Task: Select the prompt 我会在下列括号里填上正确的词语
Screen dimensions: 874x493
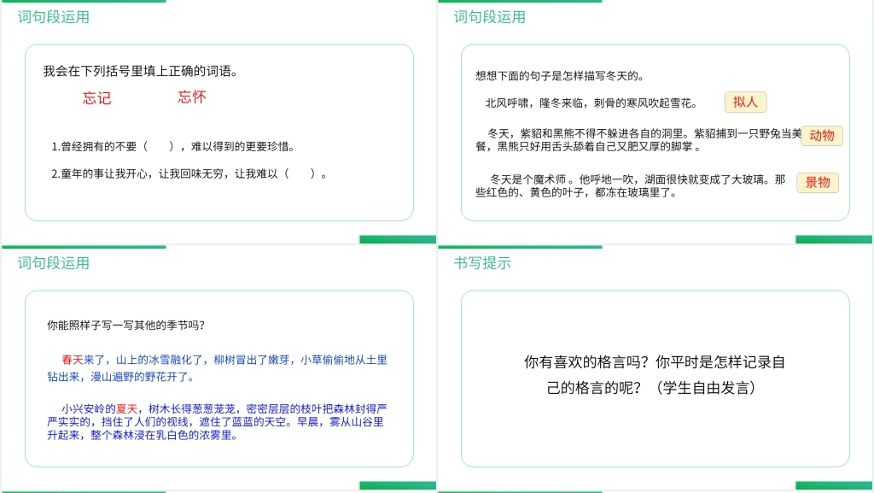Action: [x=141, y=72]
